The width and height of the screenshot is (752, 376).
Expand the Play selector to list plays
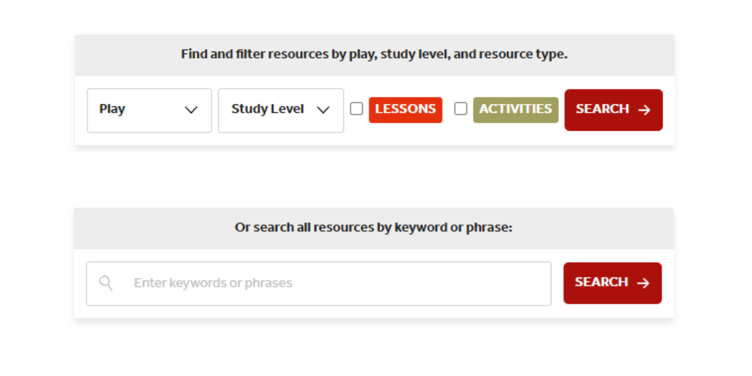(x=149, y=110)
